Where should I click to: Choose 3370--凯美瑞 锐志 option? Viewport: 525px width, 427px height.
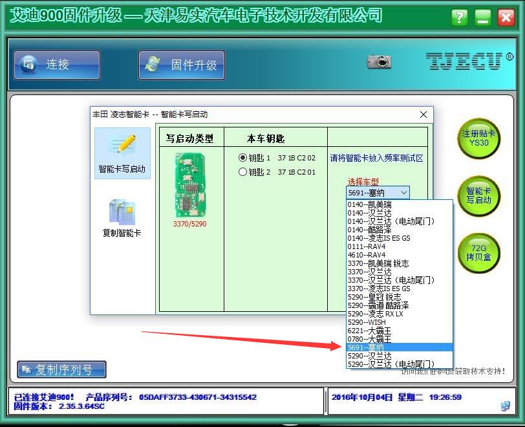click(400, 263)
